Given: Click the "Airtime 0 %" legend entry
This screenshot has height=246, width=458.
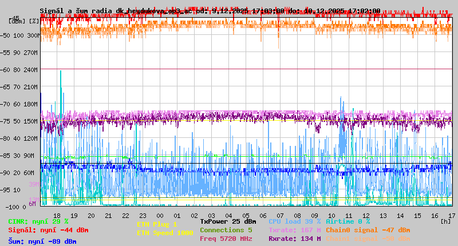Looking at the screenshot, I should point(348,221).
